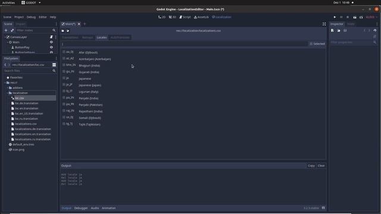Pause the running scene
This screenshot has height=214, width=381.
[x=341, y=17]
